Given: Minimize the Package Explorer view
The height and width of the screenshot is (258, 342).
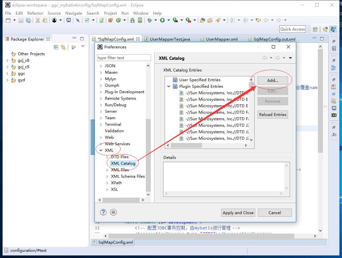Looking at the screenshot, I should [x=74, y=38].
